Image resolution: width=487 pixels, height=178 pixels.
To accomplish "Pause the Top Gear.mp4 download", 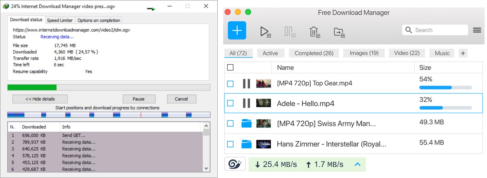I will [x=246, y=83].
